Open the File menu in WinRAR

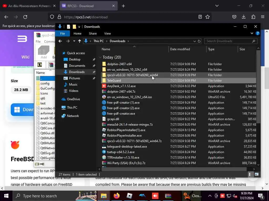pyautogui.click(x=38, y=42)
